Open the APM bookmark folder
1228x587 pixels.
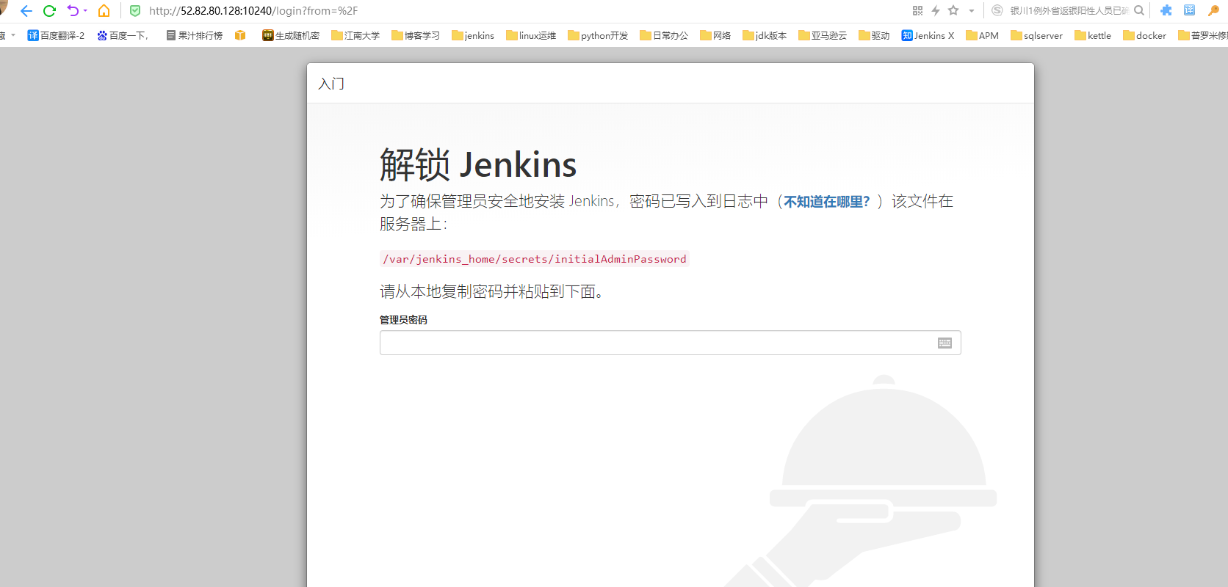click(982, 35)
